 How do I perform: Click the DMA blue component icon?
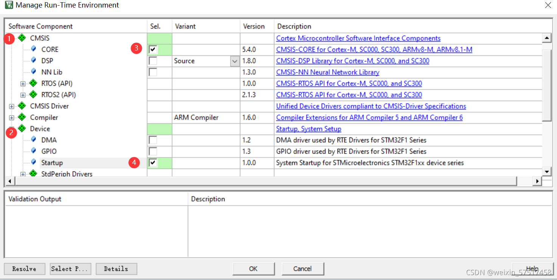34,139
